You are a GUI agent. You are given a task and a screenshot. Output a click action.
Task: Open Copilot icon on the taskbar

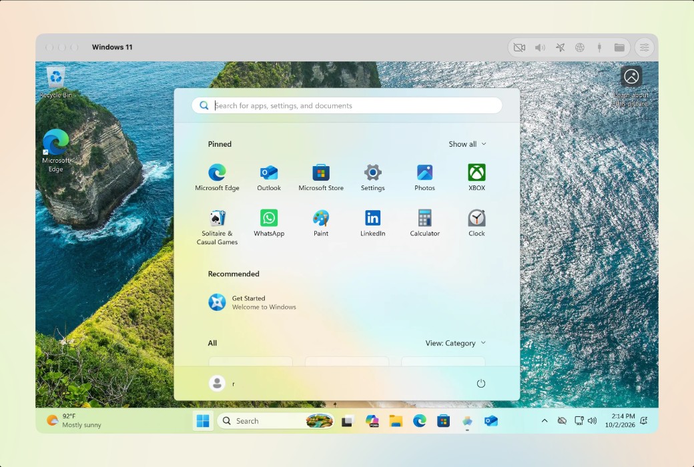372,420
